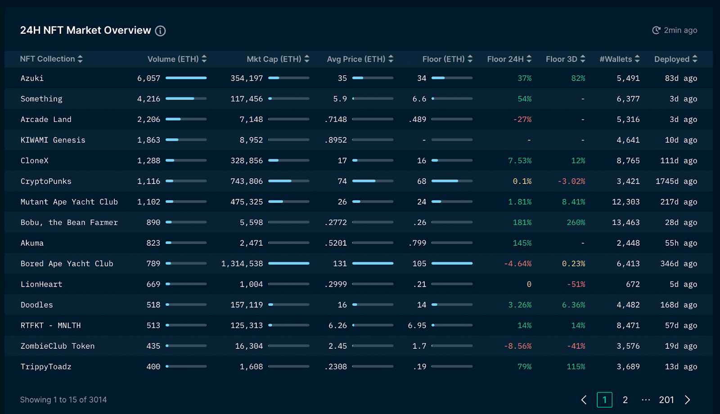The height and width of the screenshot is (414, 720).
Task: Sort table by Floor (ETH) arrows
Action: pos(470,59)
